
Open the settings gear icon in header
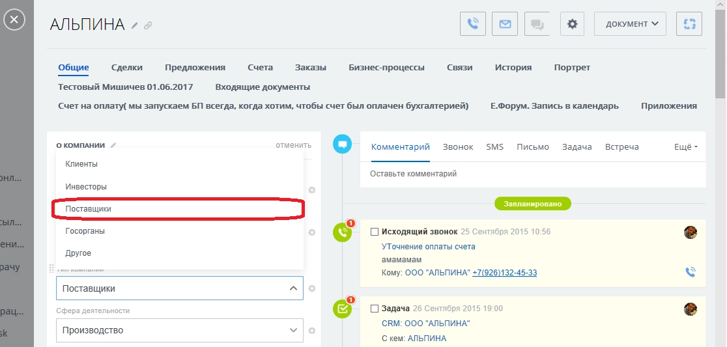tap(572, 24)
